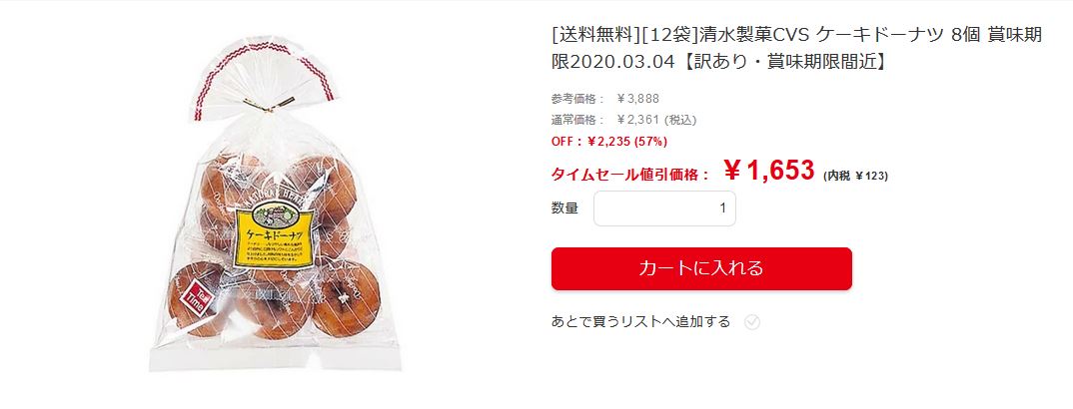Click the red ¥1,653 sale price
Image resolution: width=1073 pixels, height=409 pixels.
click(x=769, y=170)
